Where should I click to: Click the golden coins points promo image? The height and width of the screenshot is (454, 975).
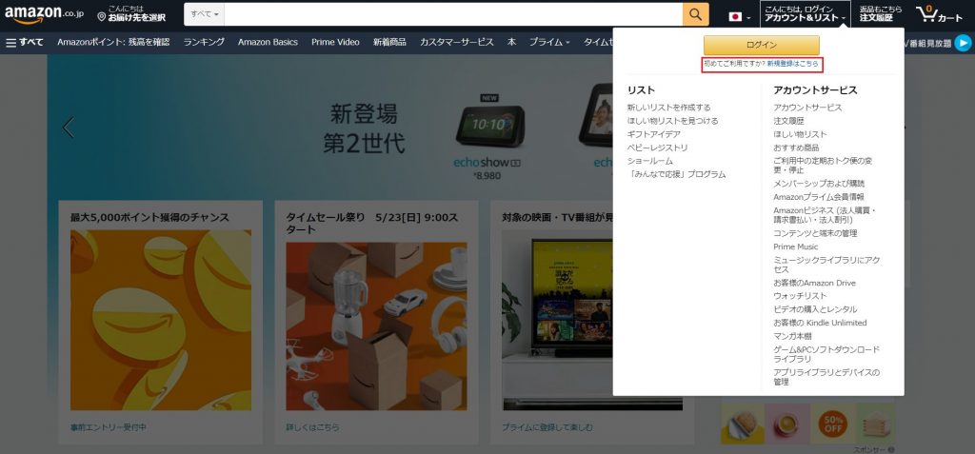[x=161, y=320]
